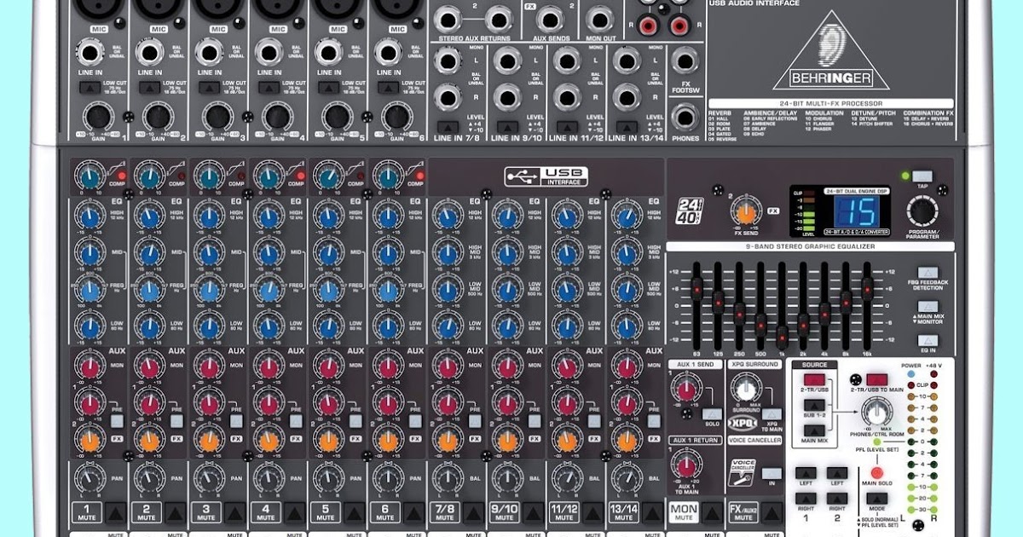Click the 24/40 bit badge

pyautogui.click(x=690, y=210)
